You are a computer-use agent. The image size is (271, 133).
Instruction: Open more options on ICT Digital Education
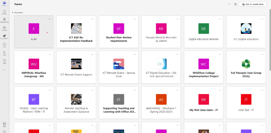pos(262,19)
